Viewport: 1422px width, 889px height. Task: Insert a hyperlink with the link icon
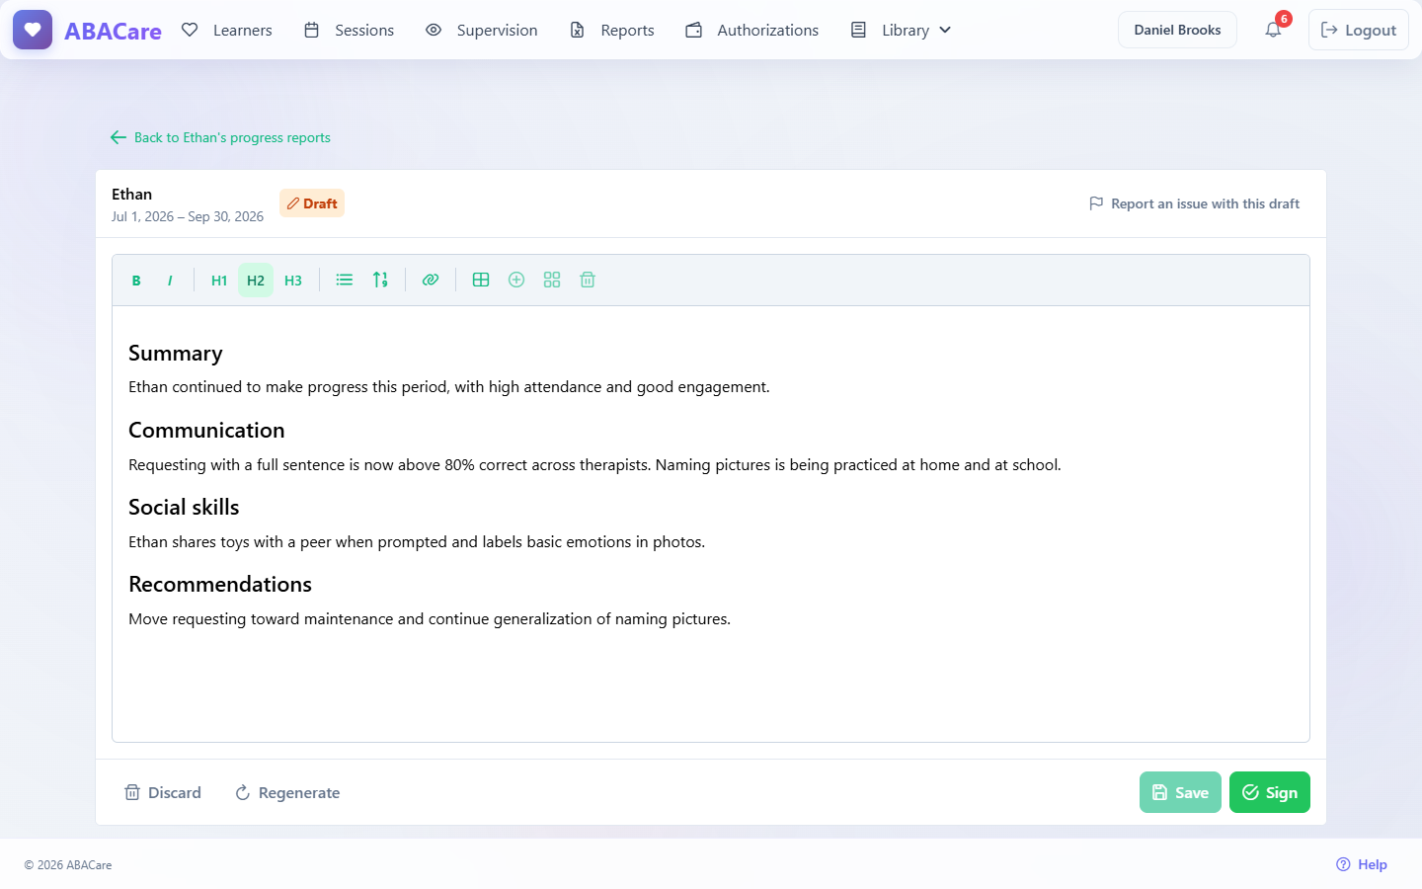pos(431,281)
